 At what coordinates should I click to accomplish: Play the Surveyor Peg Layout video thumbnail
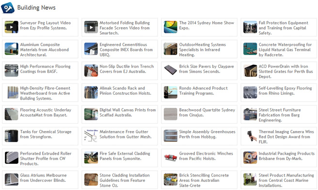click(x=12, y=27)
